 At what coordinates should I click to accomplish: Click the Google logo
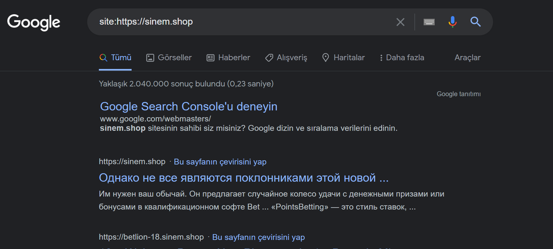34,22
